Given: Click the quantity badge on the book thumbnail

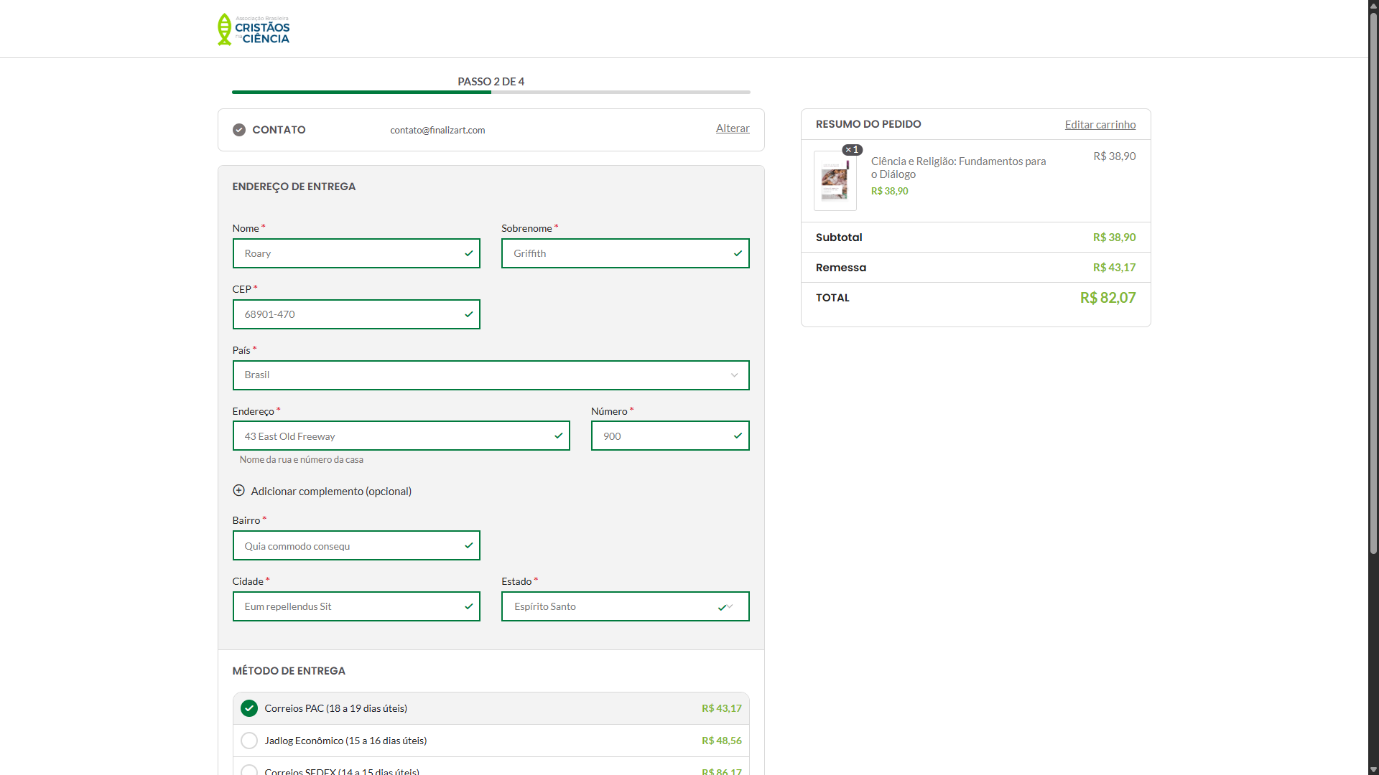Looking at the screenshot, I should click(853, 150).
